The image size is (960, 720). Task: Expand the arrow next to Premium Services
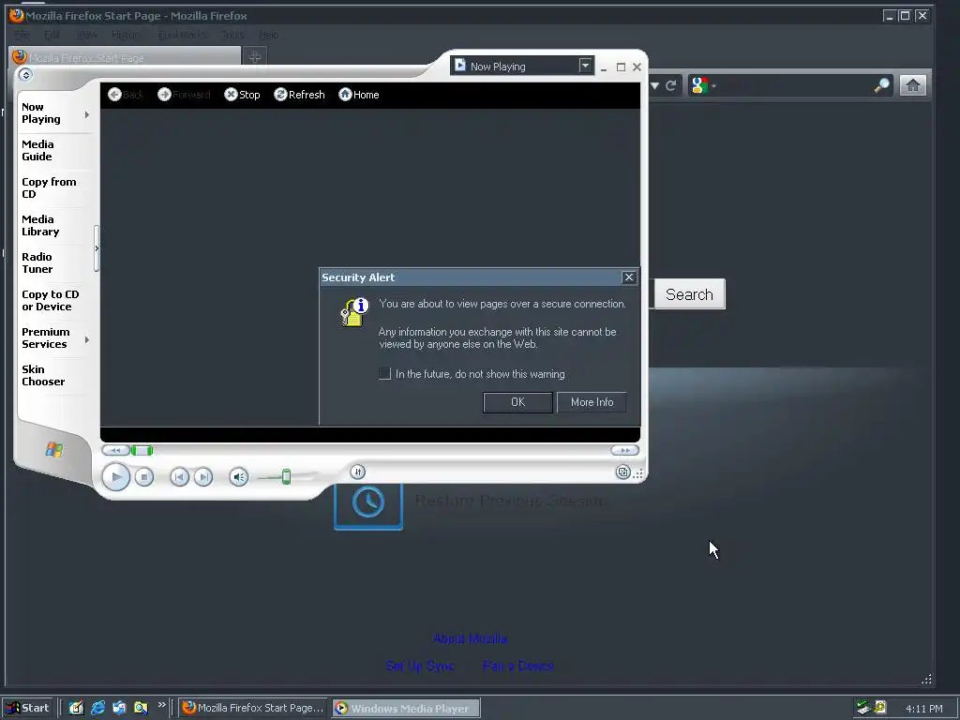[87, 339]
